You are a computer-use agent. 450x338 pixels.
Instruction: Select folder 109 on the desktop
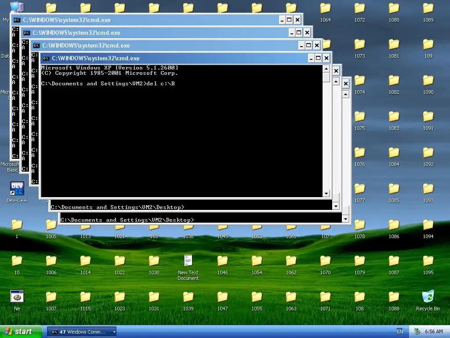coord(428,48)
